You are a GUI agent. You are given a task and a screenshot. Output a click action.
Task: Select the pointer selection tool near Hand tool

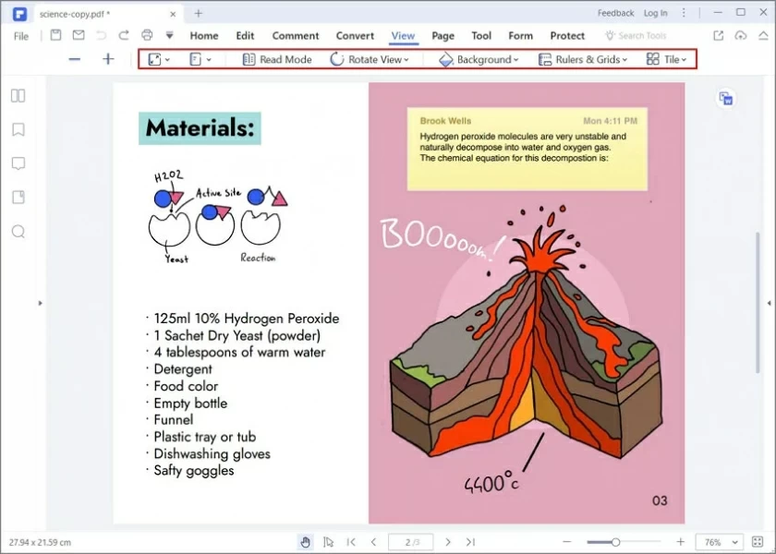tap(329, 542)
